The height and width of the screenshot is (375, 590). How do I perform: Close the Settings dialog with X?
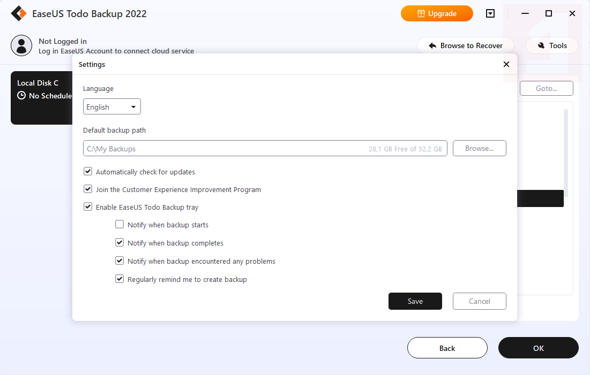[x=506, y=64]
